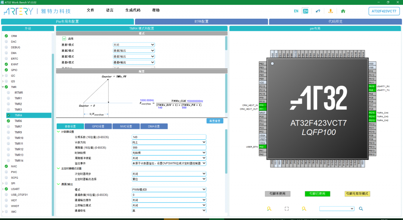This screenshot has width=403, height=220.
Task: Open the 语言 menu
Action: coord(110,10)
